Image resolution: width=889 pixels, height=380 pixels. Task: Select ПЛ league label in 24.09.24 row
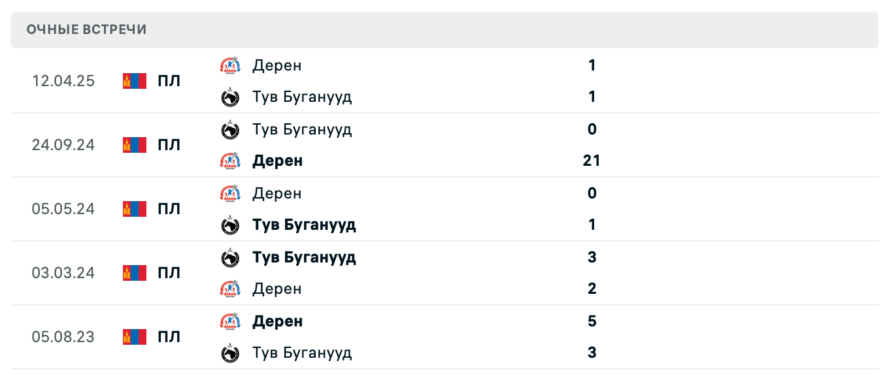click(169, 145)
